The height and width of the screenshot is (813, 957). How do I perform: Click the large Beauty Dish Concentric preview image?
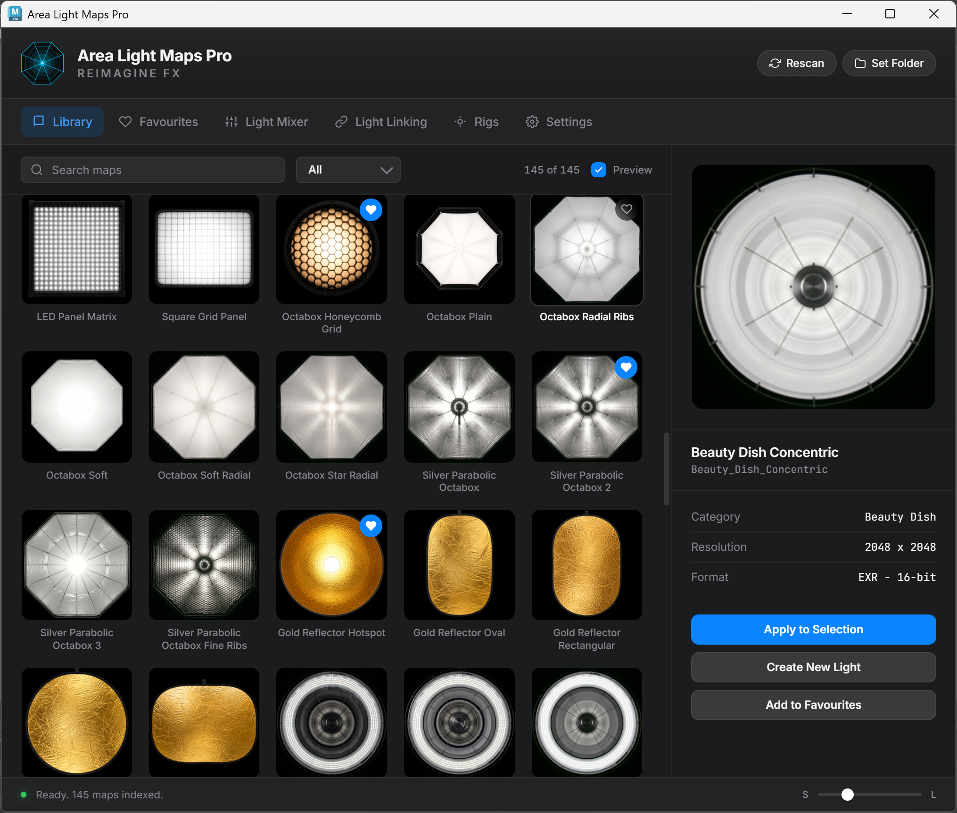click(x=814, y=287)
